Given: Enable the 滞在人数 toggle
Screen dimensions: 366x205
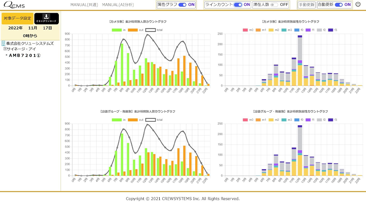Looking at the screenshot, I should pos(274,5).
